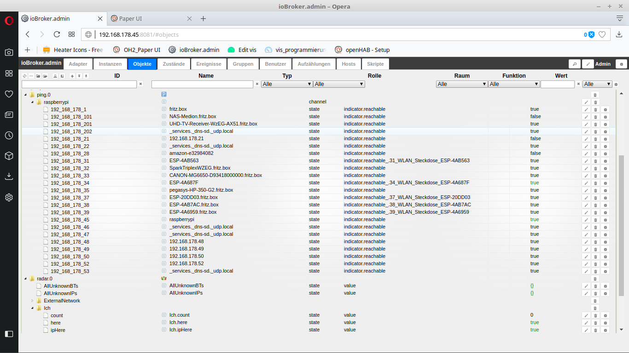Add a new object with plus icon

pos(72,76)
